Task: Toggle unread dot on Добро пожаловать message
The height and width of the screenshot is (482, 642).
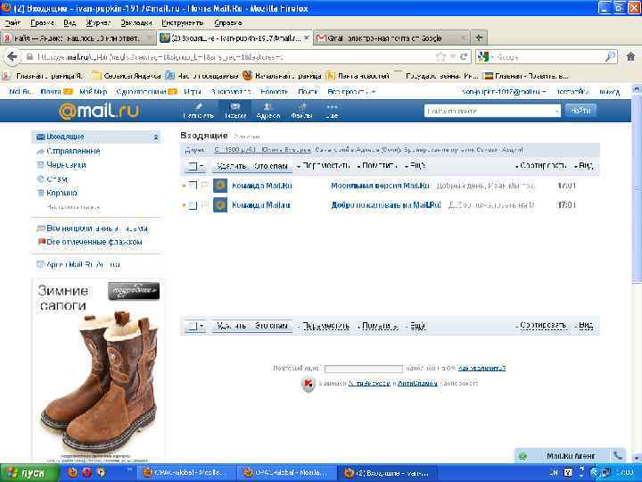Action: 184,205
